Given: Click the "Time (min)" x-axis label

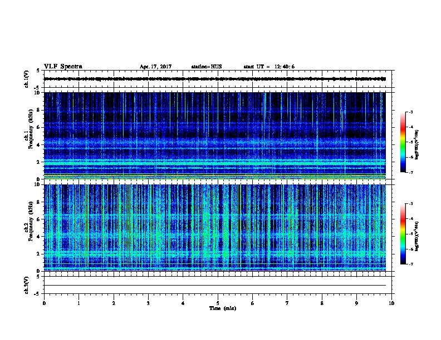Looking at the screenshot, I should click(x=223, y=308).
